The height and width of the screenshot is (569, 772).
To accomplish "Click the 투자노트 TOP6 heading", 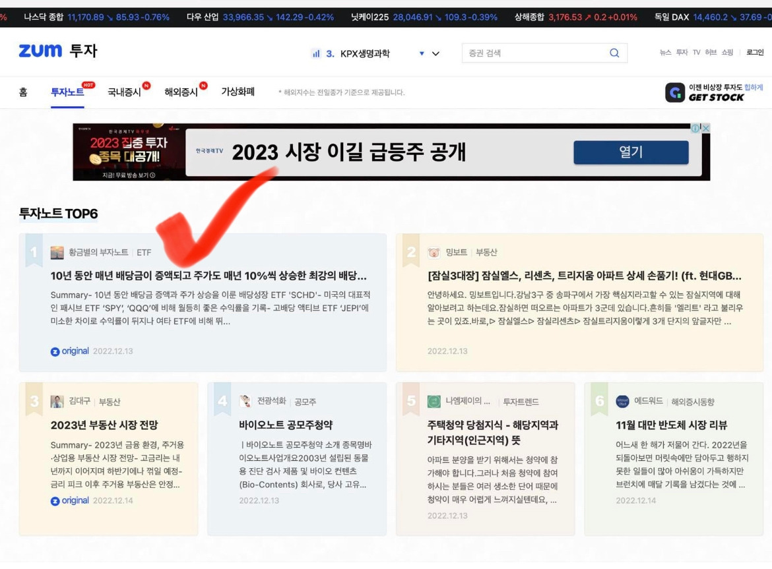I will click(x=58, y=214).
